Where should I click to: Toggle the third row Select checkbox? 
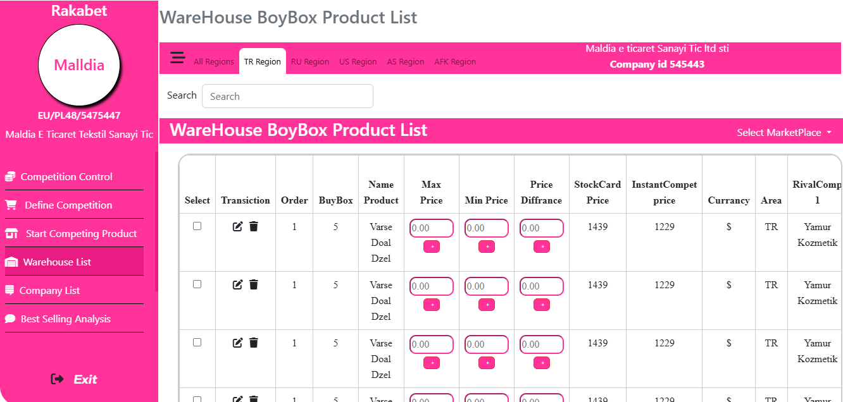pos(197,342)
